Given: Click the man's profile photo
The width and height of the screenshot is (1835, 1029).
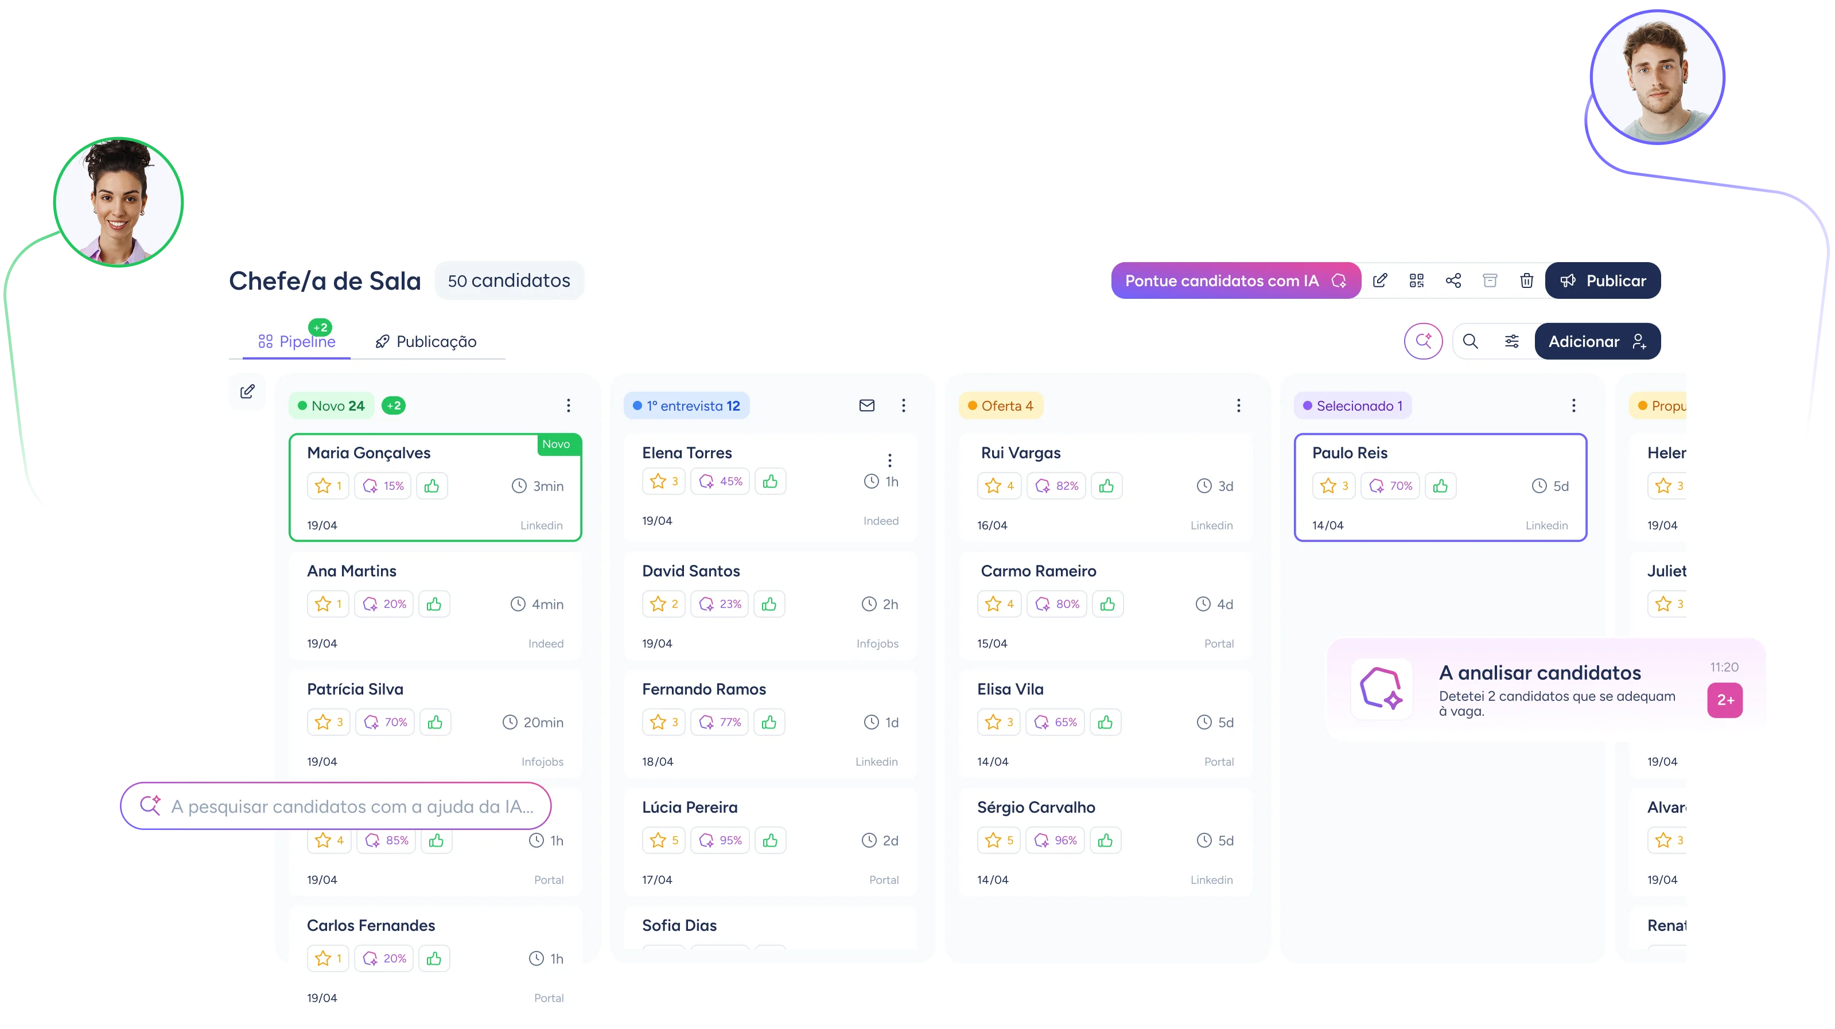Looking at the screenshot, I should pyautogui.click(x=1658, y=77).
